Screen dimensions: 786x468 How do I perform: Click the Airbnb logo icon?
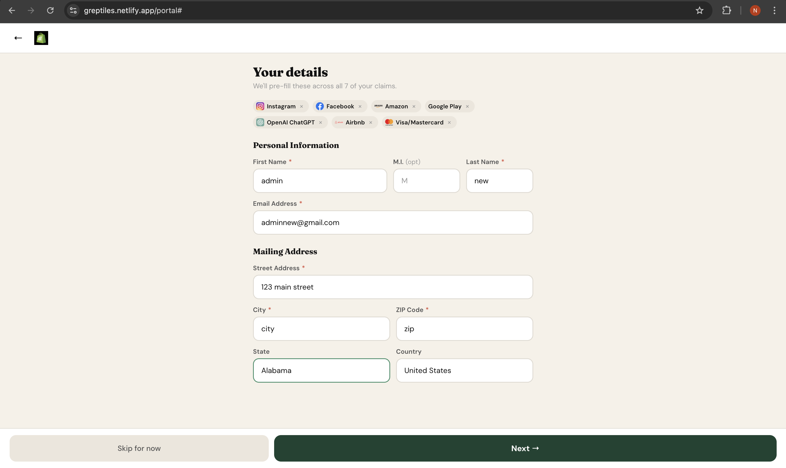339,122
